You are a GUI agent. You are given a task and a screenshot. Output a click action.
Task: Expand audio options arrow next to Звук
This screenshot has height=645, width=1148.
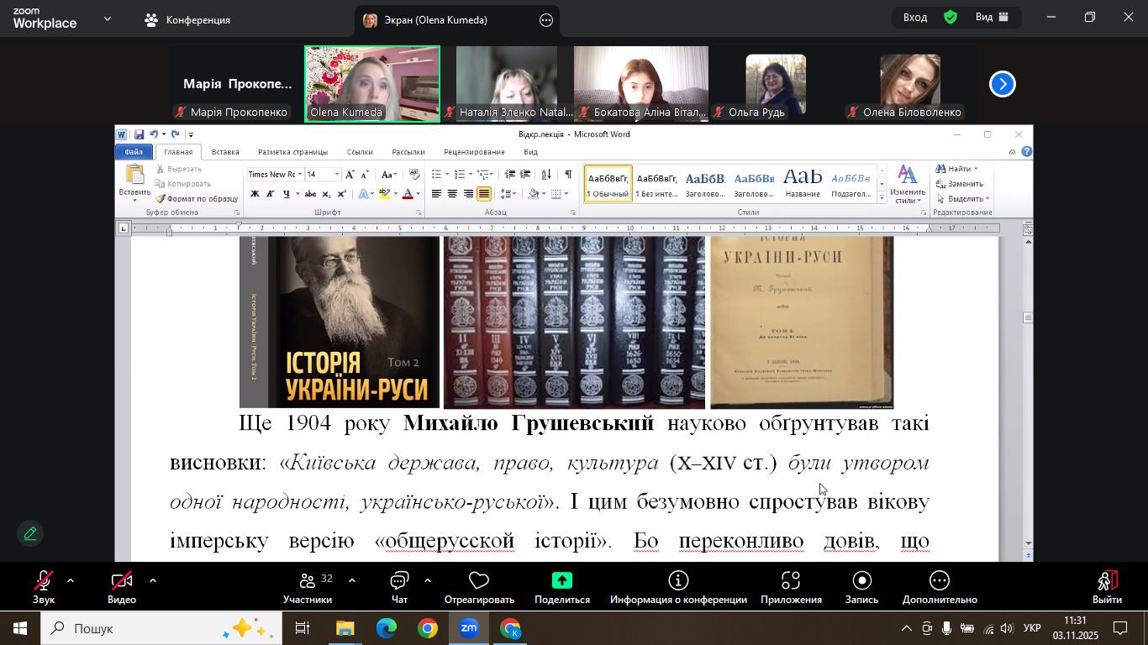(71, 580)
